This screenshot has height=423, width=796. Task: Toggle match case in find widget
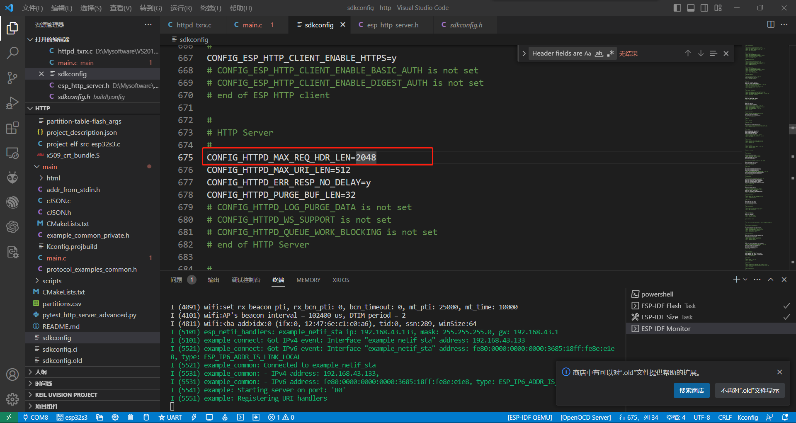pos(587,53)
